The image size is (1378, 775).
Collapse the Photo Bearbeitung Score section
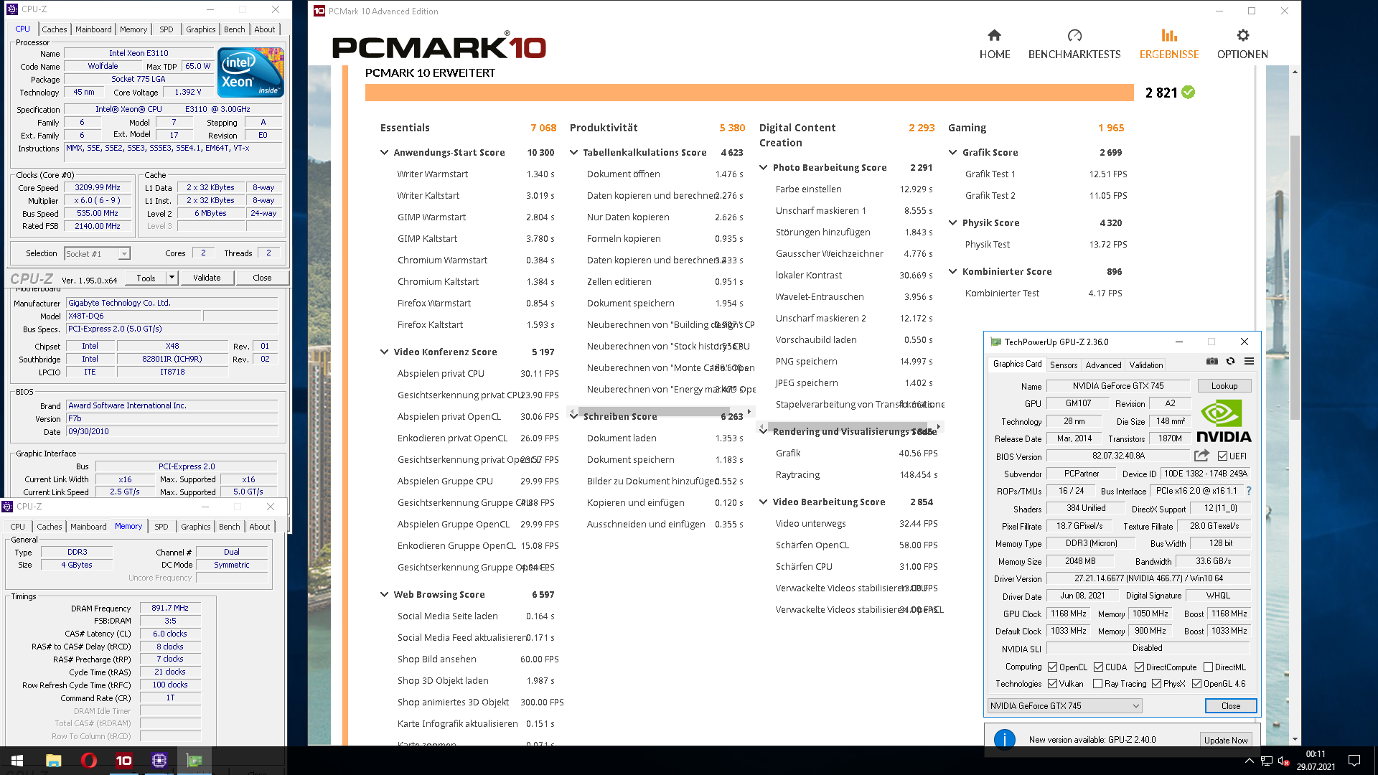point(763,167)
